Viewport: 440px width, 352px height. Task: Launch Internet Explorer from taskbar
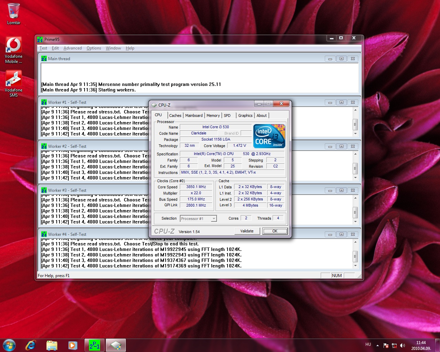[x=31, y=345]
